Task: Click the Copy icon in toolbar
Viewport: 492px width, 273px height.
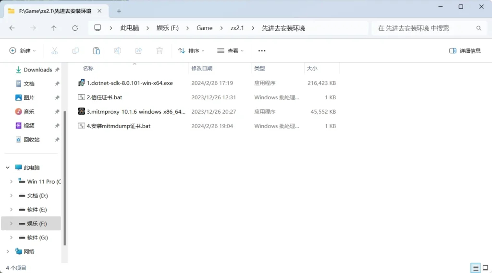Action: click(75, 51)
